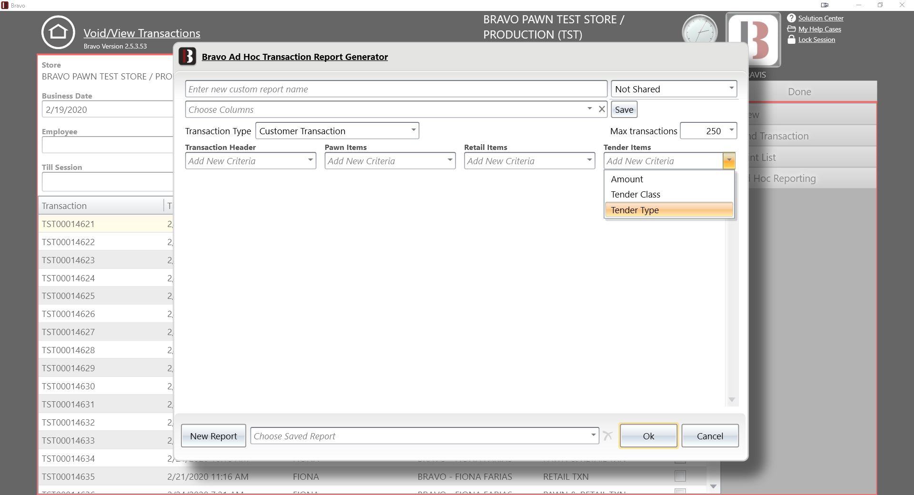This screenshot has width=914, height=495.
Task: Focus the Till Session filter field
Action: click(x=108, y=181)
